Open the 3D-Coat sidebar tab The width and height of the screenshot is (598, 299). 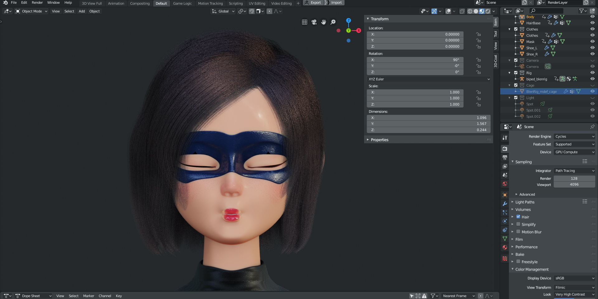click(496, 61)
